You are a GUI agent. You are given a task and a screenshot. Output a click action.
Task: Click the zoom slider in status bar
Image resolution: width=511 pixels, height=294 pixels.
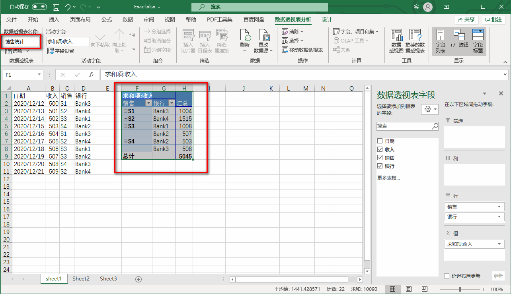pyautogui.click(x=460, y=289)
